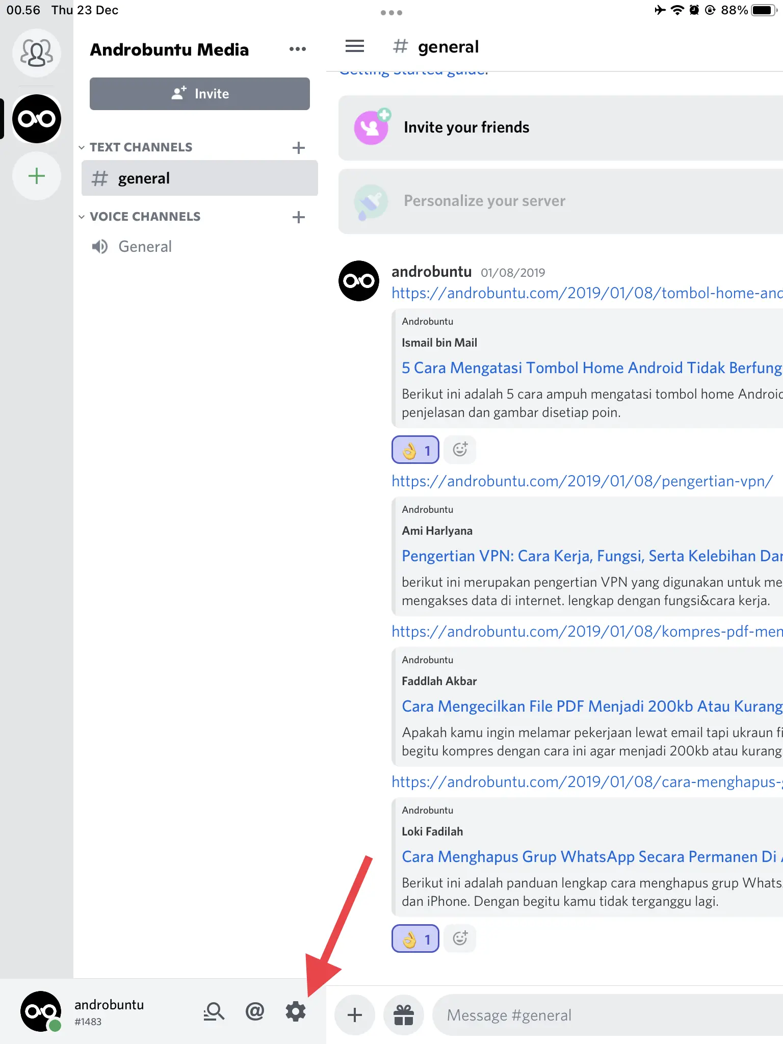Open the Personalize your server card
Viewport: 783px width, 1044px height.
561,201
